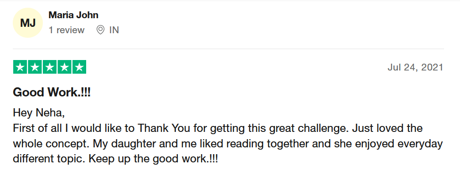Select the second green rating star
The height and width of the screenshot is (171, 460).
(x=35, y=67)
